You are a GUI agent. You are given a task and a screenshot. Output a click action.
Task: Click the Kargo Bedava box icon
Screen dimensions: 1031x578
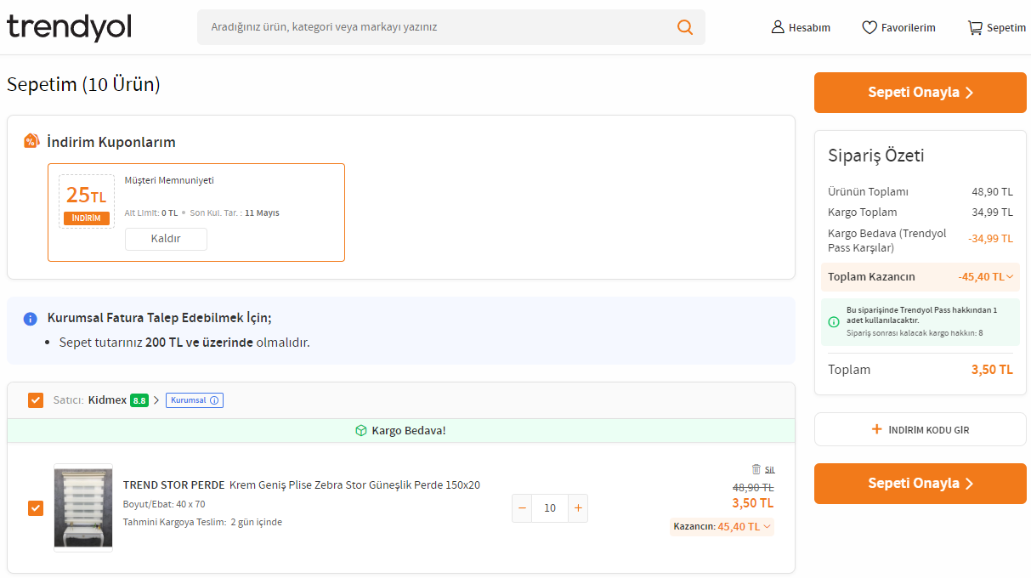[361, 431]
